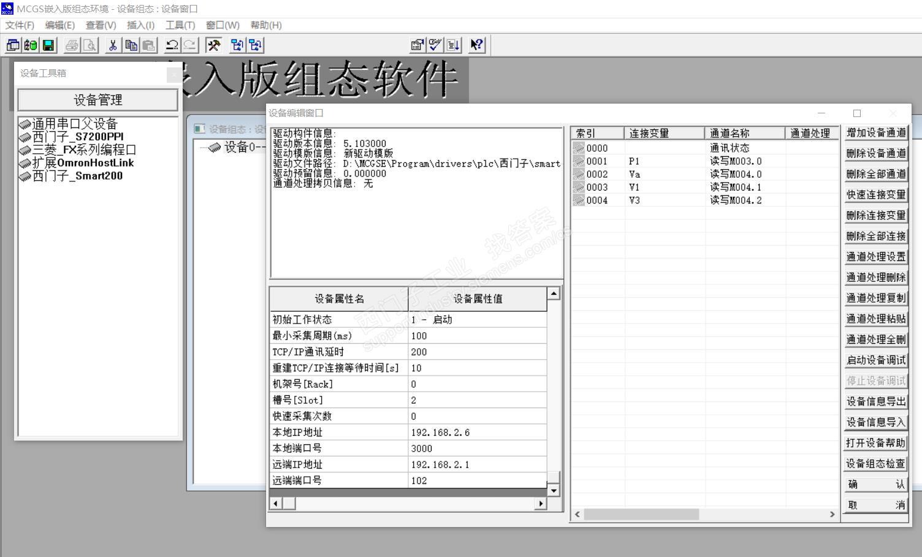
Task: Click the Paste toolbar icon
Action: (149, 45)
